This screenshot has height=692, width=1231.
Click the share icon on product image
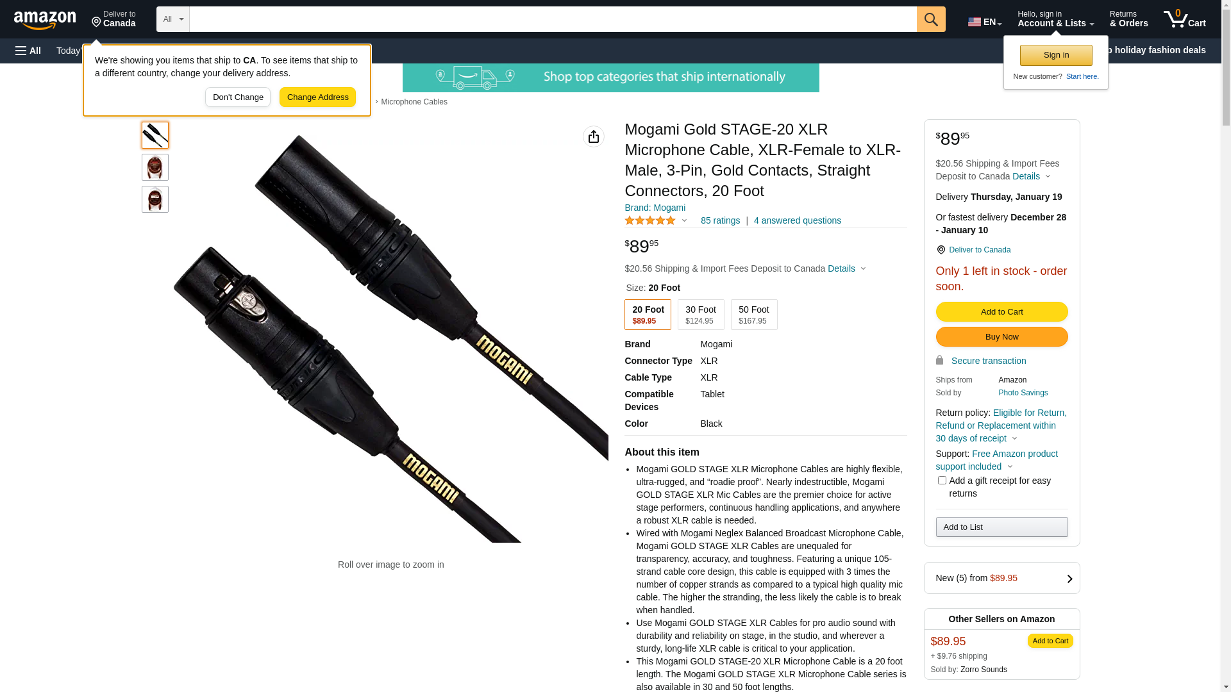pos(594,136)
